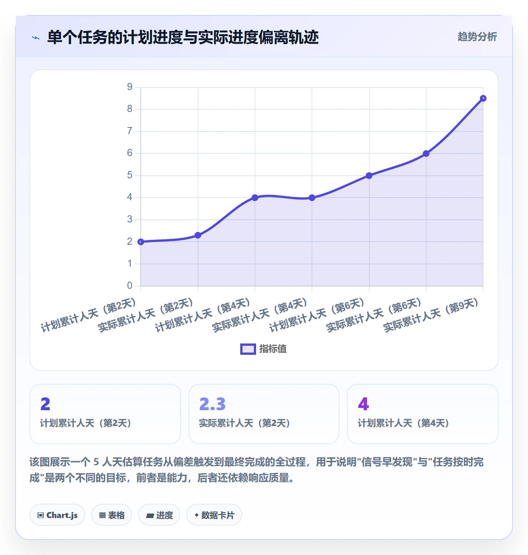Click the y-axis tick label 3
528x555 pixels.
pyautogui.click(x=130, y=219)
